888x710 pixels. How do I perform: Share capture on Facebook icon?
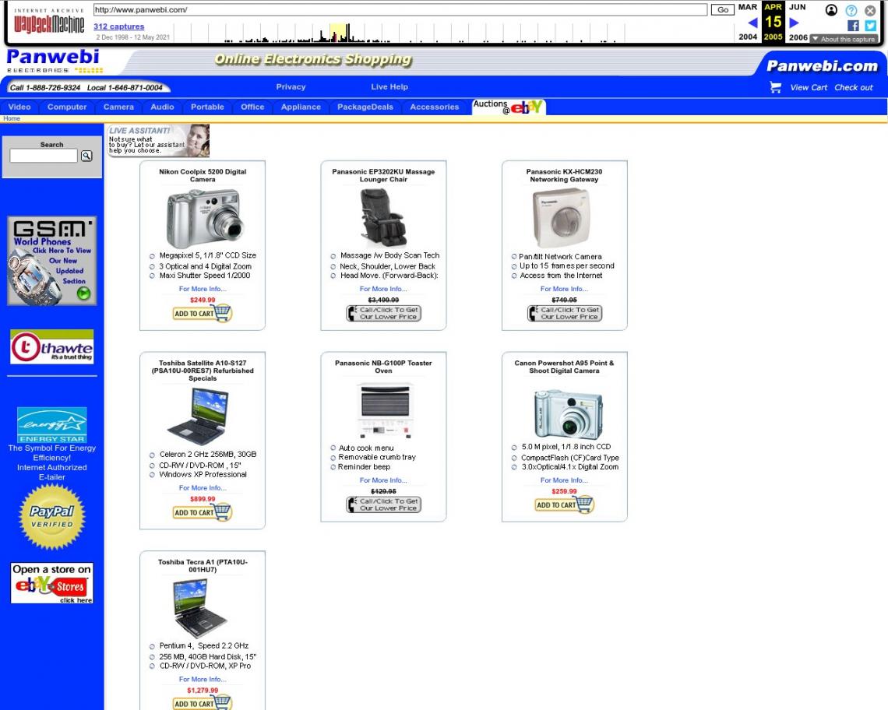pos(853,26)
